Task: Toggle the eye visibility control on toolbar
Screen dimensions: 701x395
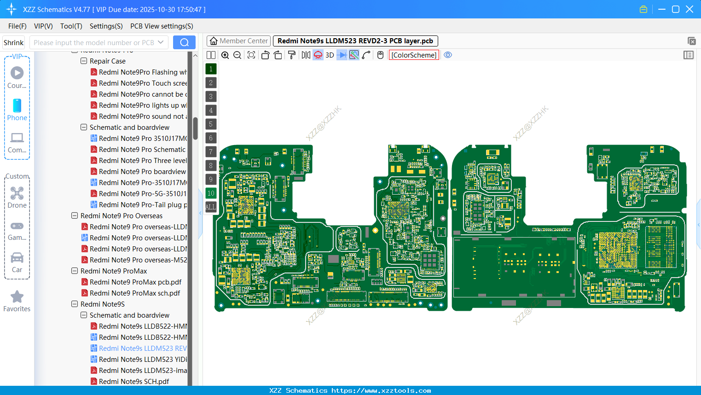Action: coord(448,55)
